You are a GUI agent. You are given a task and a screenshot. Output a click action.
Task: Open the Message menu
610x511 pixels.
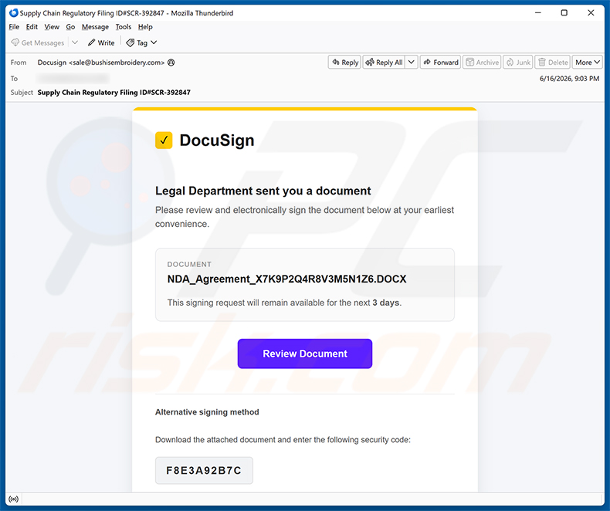95,27
